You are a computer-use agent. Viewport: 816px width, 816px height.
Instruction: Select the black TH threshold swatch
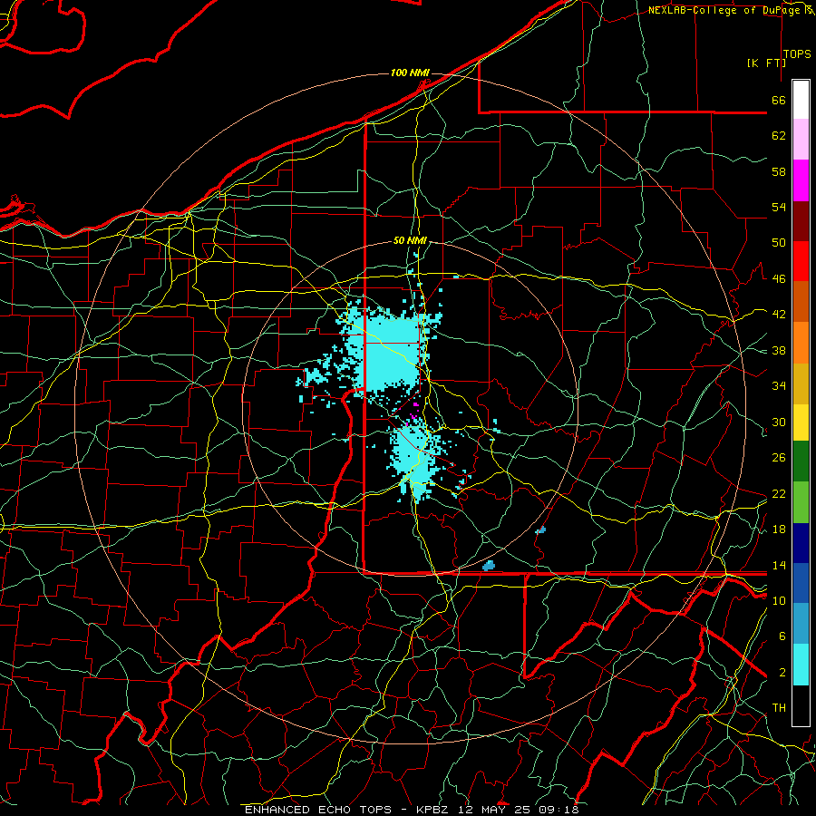801,705
